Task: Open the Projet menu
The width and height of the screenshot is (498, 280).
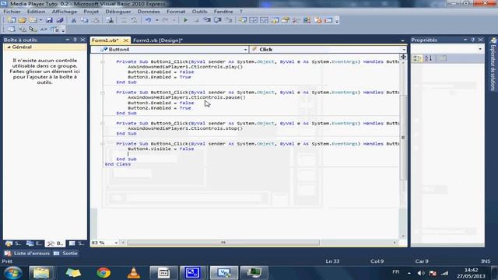Action: [x=91, y=12]
